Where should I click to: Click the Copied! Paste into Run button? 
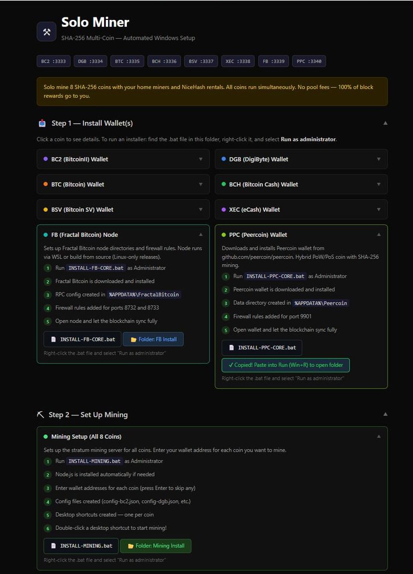[x=286, y=365]
